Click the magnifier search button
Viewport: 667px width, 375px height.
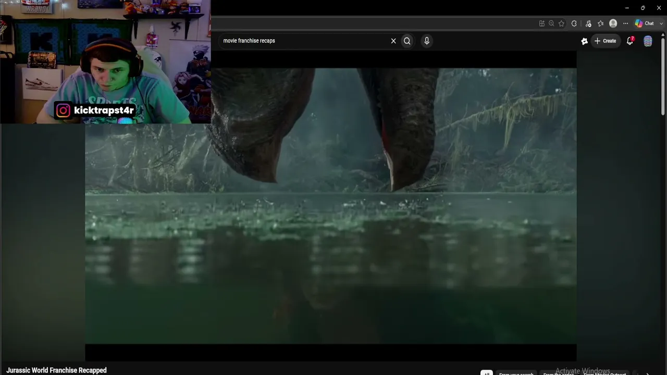(407, 41)
